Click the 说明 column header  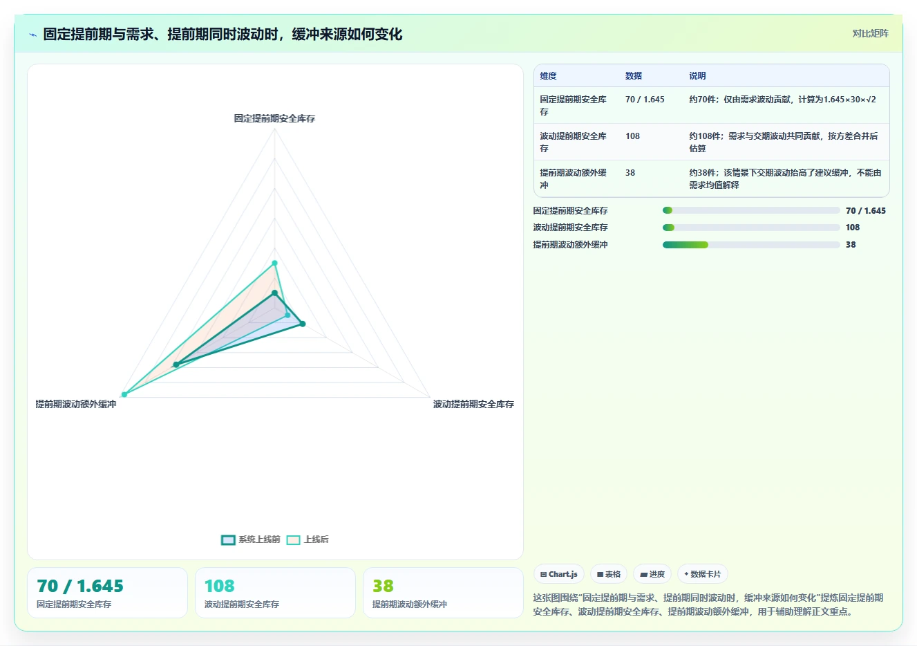click(697, 76)
